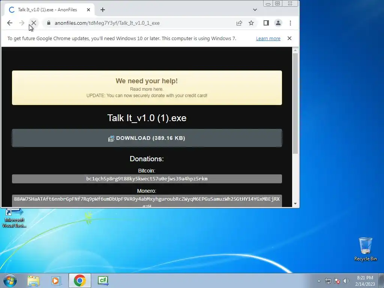Open Chrome three-dot menu

pyautogui.click(x=290, y=23)
